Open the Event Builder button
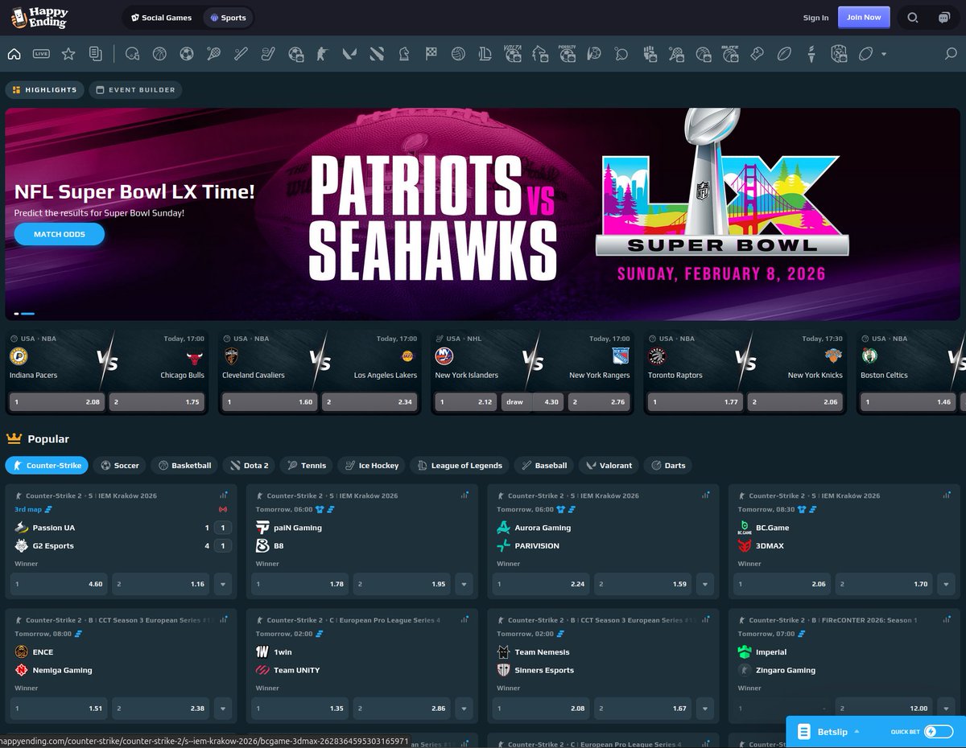The width and height of the screenshot is (966, 748). [135, 90]
